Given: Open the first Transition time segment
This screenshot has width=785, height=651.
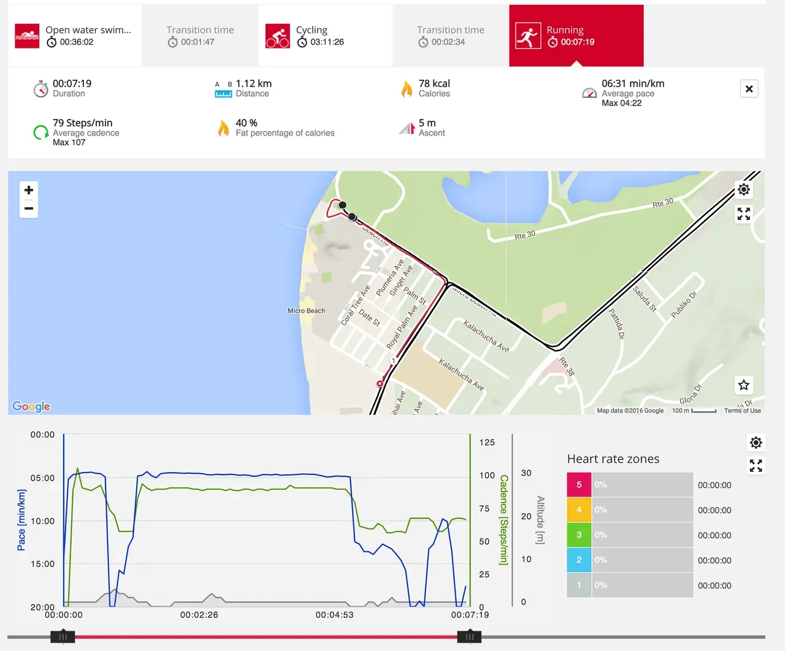Looking at the screenshot, I should point(200,36).
